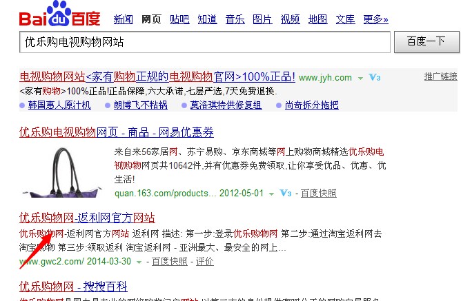461x301 pixels.
Task: Click the www.jyh.com green URL
Action: point(325,78)
